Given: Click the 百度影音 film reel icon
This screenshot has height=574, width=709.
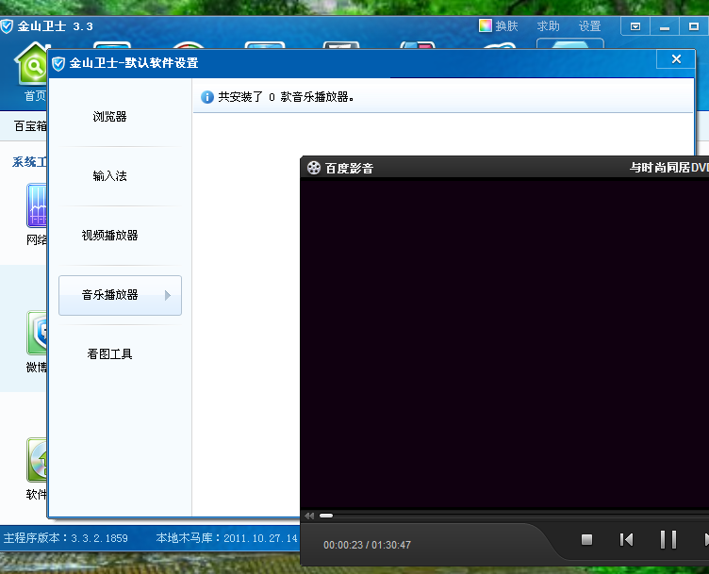Looking at the screenshot, I should (314, 168).
